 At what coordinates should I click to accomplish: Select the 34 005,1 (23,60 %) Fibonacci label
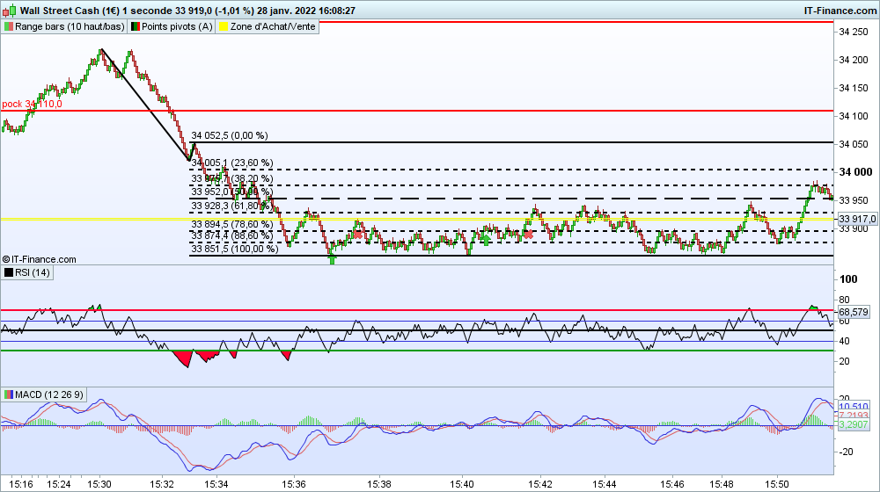point(232,163)
